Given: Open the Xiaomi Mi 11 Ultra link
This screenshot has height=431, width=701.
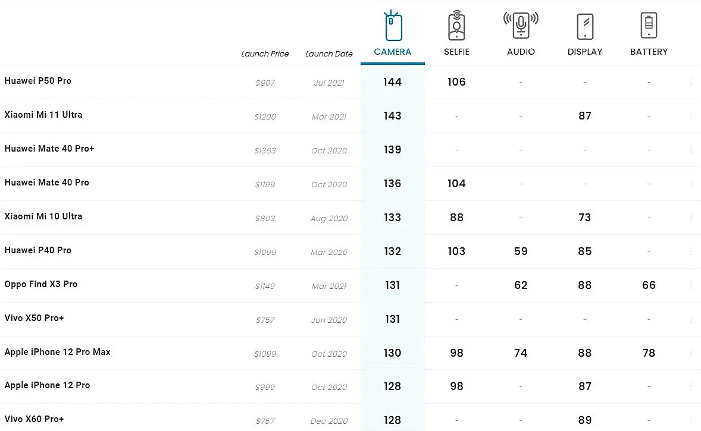Looking at the screenshot, I should pyautogui.click(x=43, y=115).
